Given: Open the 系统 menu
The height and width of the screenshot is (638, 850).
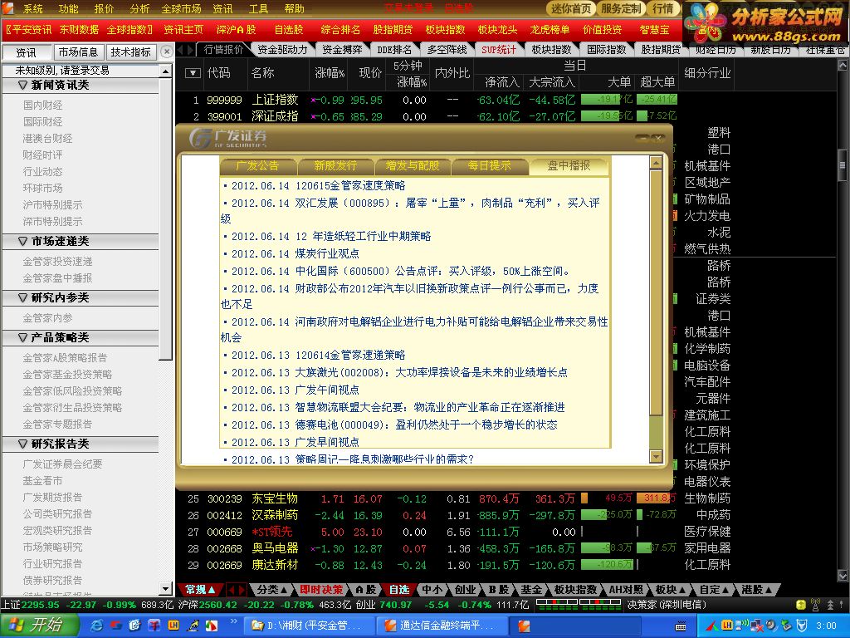Looking at the screenshot, I should tap(33, 8).
